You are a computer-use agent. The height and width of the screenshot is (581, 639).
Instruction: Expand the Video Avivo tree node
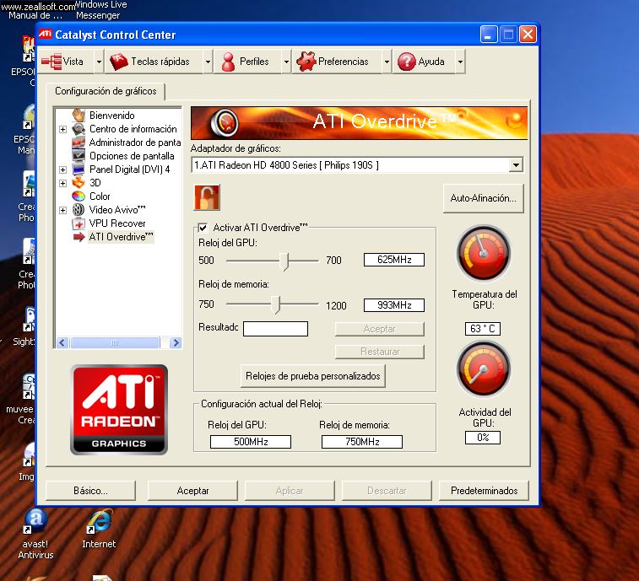[x=63, y=210]
